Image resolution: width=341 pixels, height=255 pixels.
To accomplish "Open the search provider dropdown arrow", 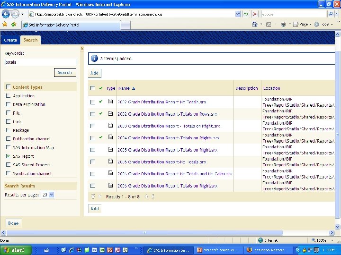I will click(336, 14).
